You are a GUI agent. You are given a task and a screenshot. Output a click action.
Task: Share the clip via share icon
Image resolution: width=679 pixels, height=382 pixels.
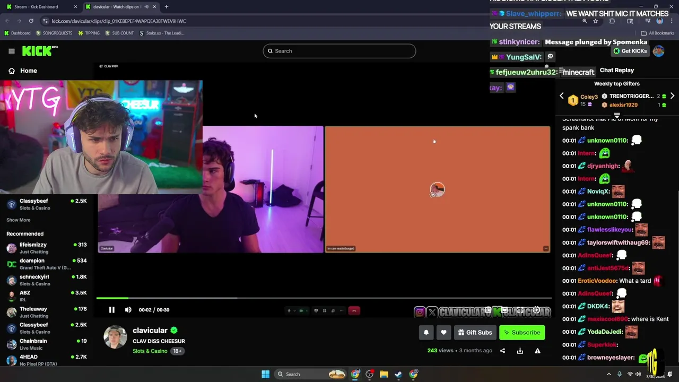pyautogui.click(x=502, y=351)
